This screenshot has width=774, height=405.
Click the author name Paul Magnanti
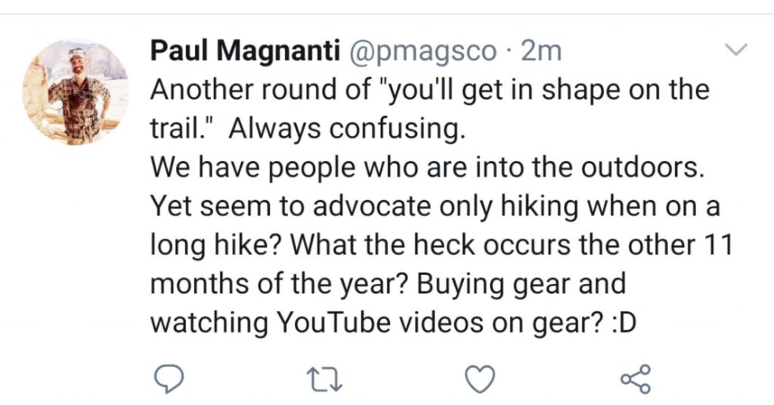(243, 51)
